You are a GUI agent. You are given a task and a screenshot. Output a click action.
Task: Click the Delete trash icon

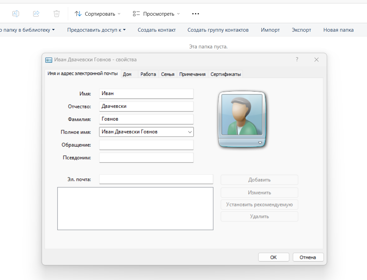(57, 14)
